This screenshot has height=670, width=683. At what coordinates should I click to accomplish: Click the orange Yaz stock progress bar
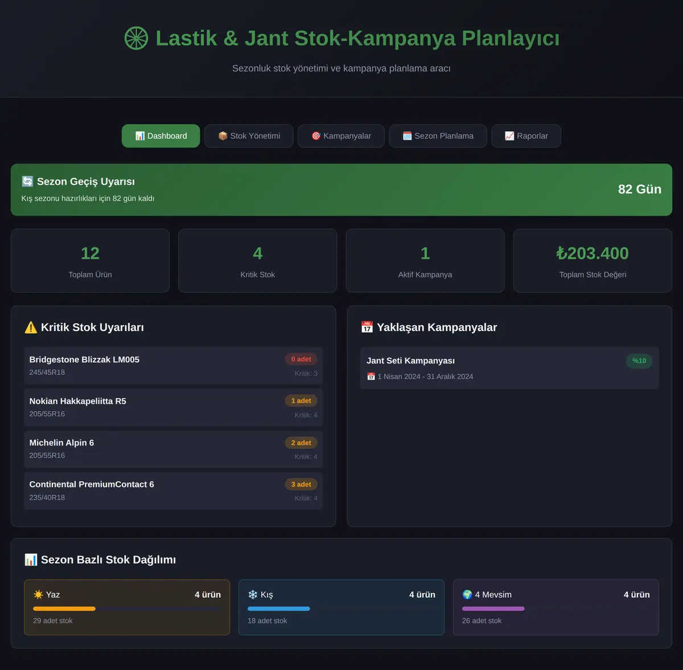[64, 609]
